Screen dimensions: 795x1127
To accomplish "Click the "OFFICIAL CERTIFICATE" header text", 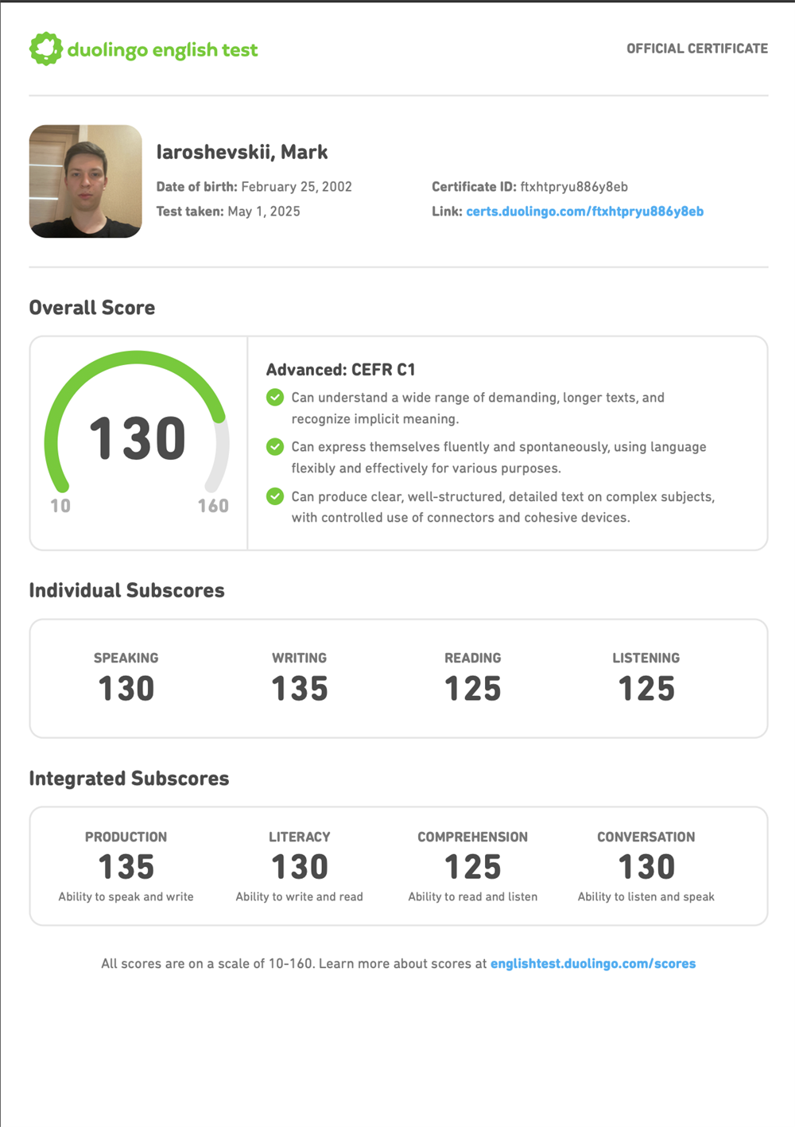I will (697, 49).
